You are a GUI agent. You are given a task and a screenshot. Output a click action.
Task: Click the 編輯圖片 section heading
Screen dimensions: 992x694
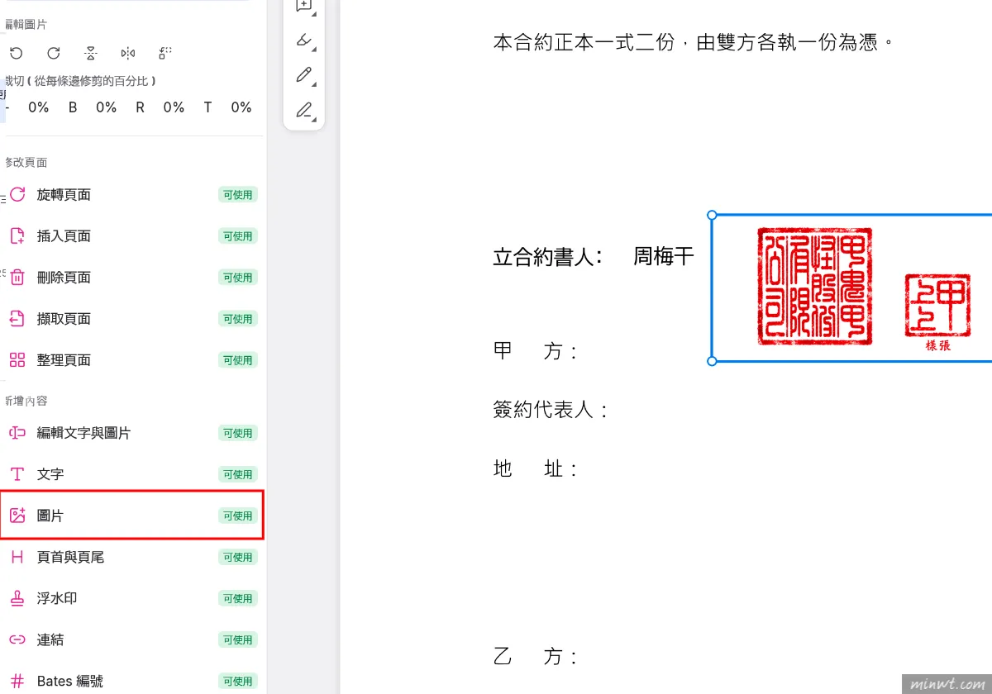click(25, 25)
